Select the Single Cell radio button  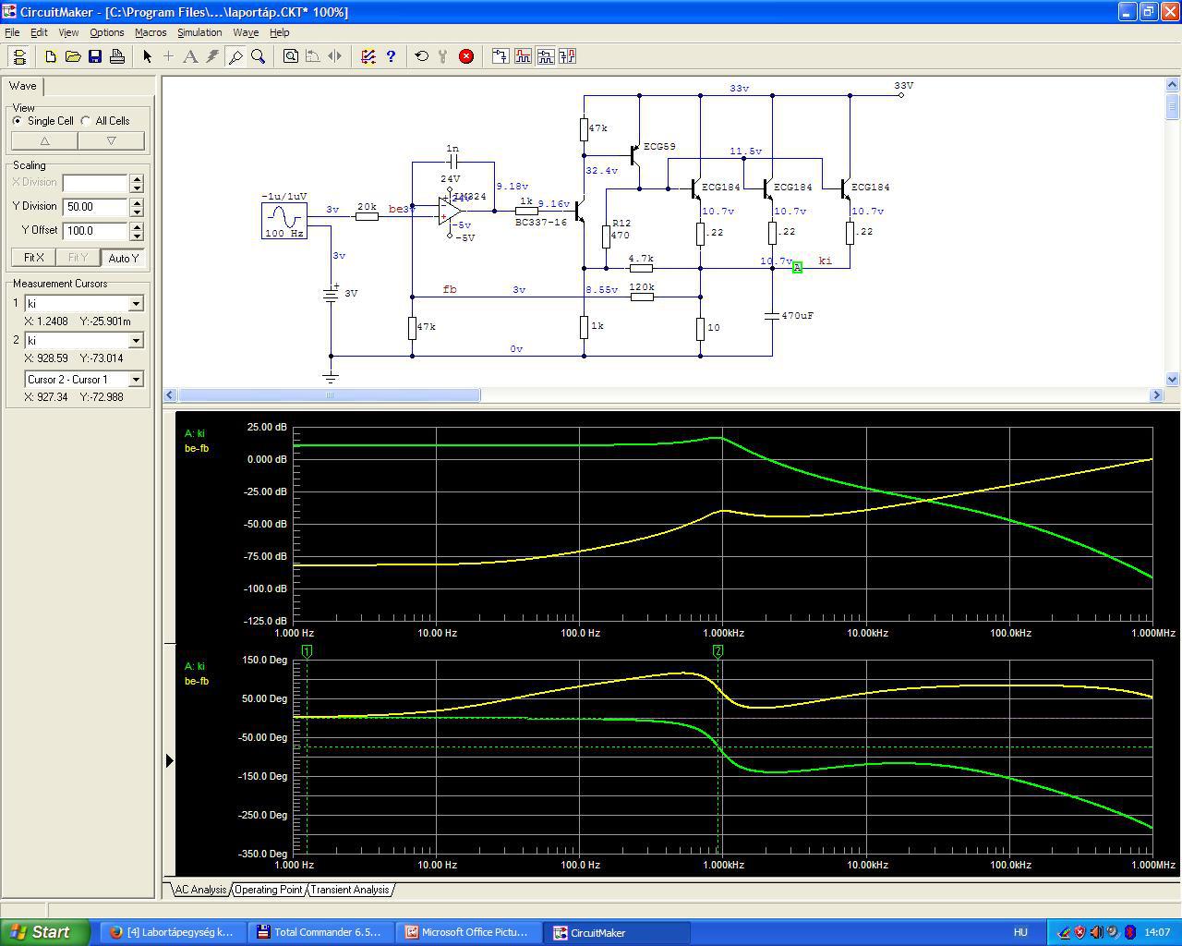click(x=18, y=121)
